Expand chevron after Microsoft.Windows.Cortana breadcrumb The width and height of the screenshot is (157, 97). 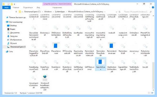105,12
